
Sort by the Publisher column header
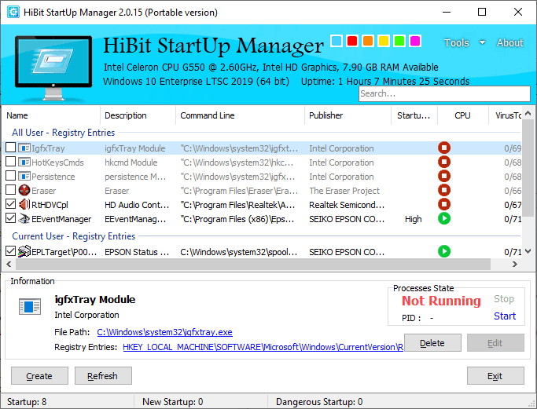[x=348, y=115]
